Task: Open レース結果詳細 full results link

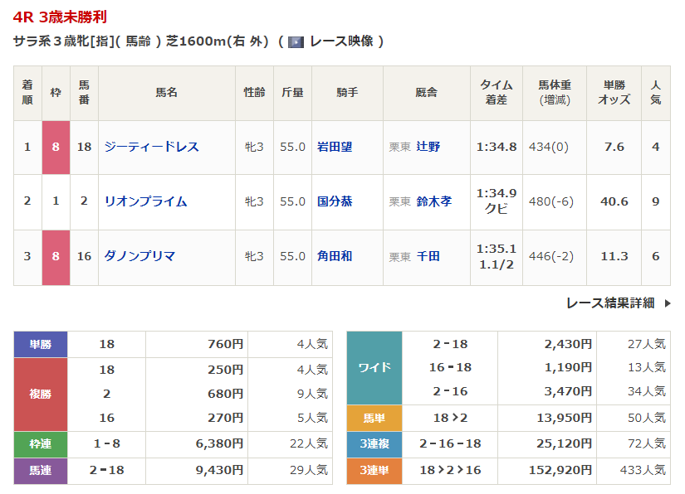Action: [609, 303]
